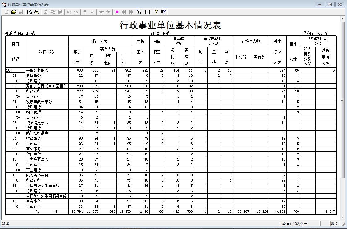Click the vertical scrollbar thumb

pyautogui.click(x=342, y=100)
